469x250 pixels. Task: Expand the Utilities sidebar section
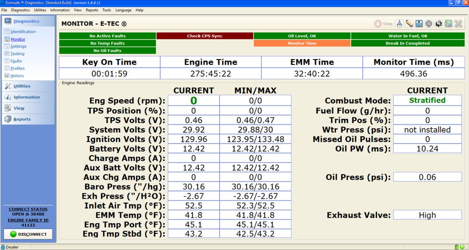click(28, 86)
